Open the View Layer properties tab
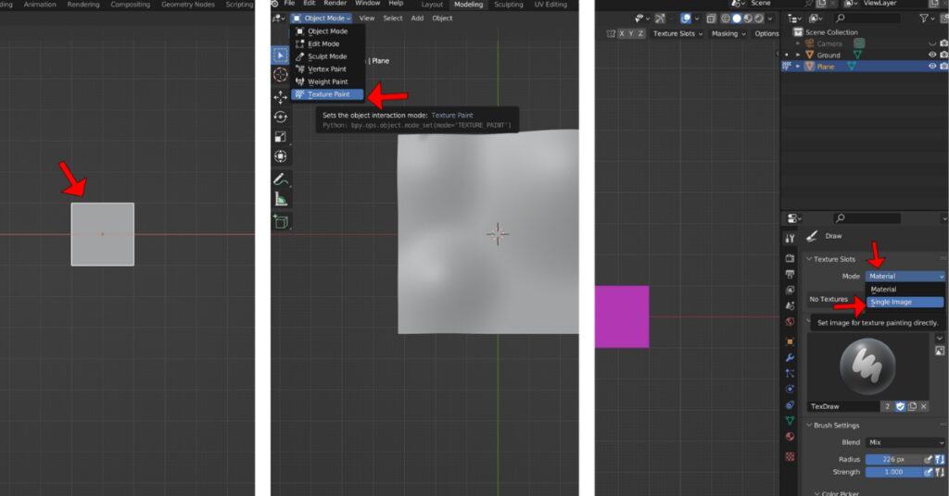The height and width of the screenshot is (496, 949). 790,290
